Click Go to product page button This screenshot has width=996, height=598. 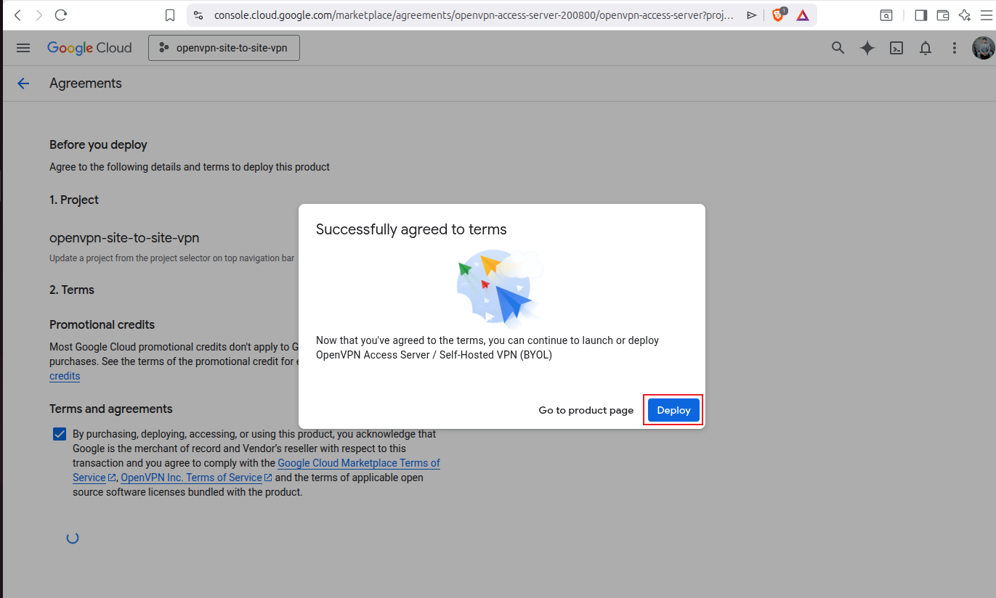tap(586, 410)
